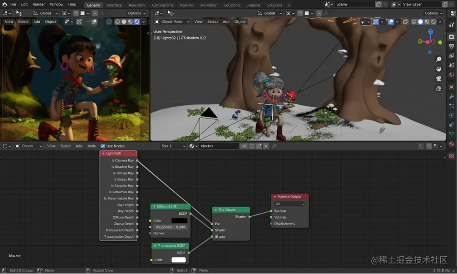This screenshot has width=457, height=274.
Task: Select the Tool settings icon at top of properties
Action: click(451, 25)
